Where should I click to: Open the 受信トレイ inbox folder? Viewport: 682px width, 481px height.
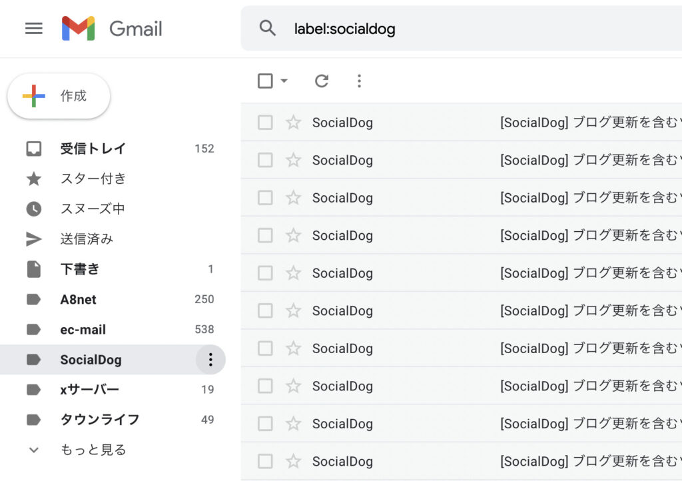(x=113, y=149)
